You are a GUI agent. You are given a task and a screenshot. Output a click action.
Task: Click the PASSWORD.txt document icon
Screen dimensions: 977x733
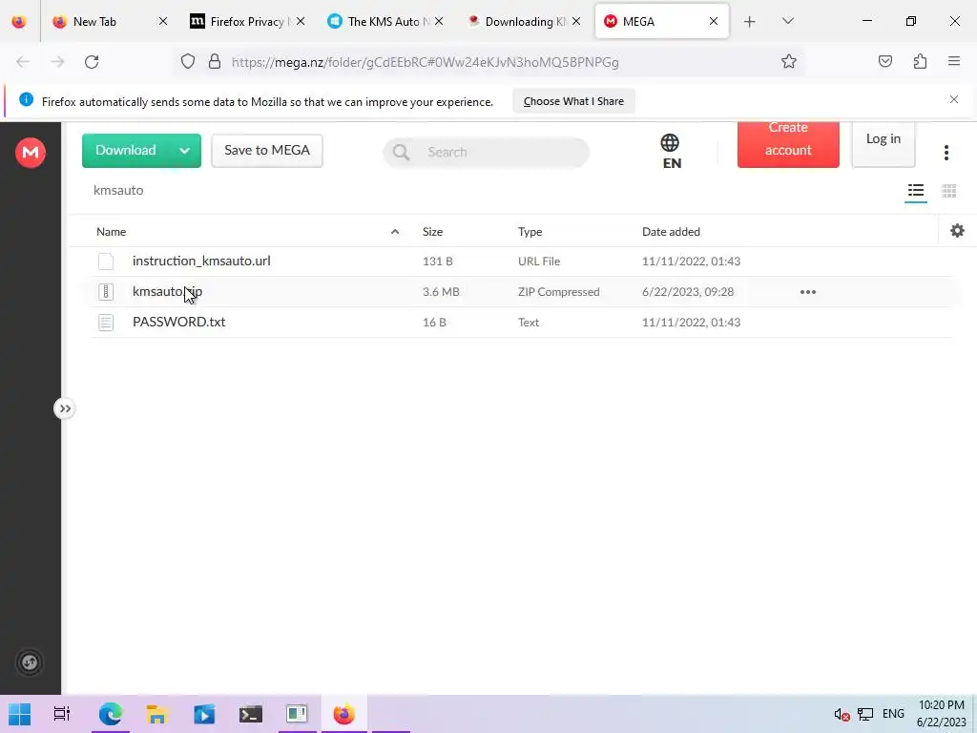[x=106, y=323]
